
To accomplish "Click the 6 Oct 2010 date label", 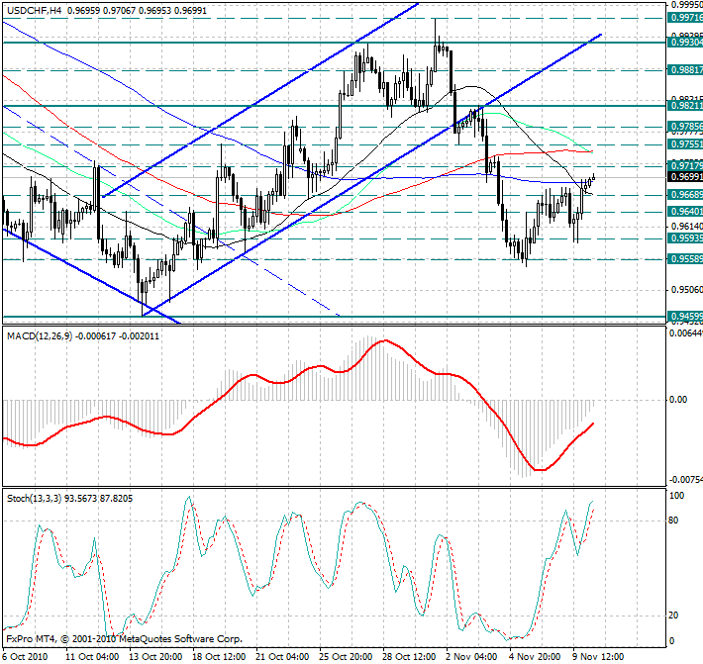I will pyautogui.click(x=26, y=657).
